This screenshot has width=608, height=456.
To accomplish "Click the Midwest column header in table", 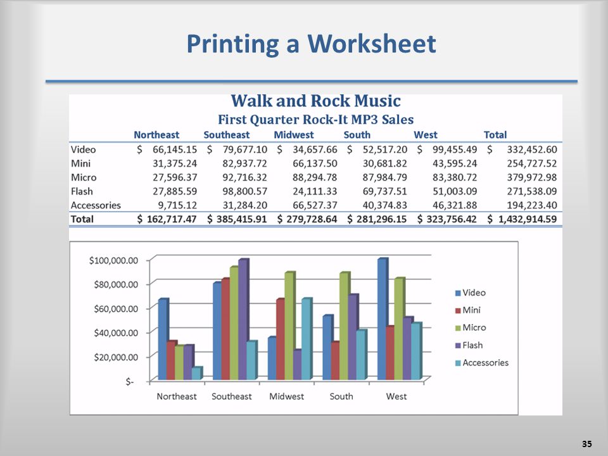I will pos(293,135).
